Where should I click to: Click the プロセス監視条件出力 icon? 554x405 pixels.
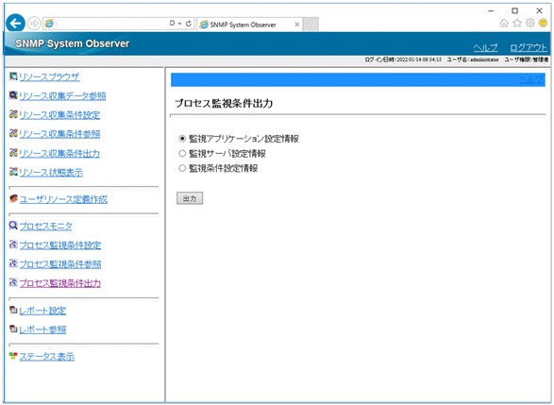click(13, 282)
